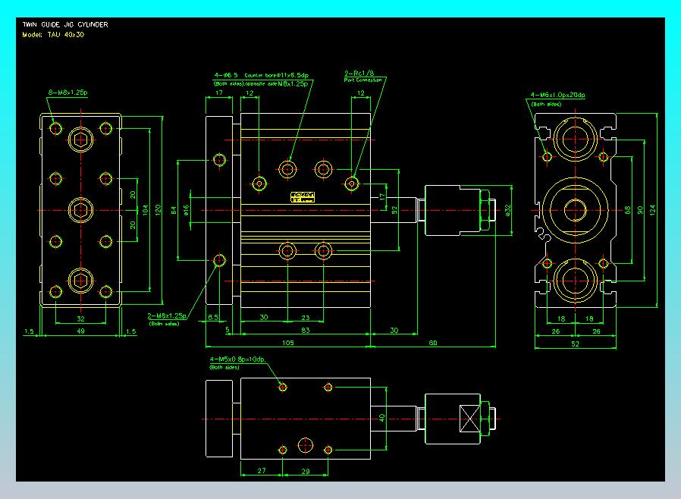Select the 124 height dimension in right view

click(x=654, y=209)
